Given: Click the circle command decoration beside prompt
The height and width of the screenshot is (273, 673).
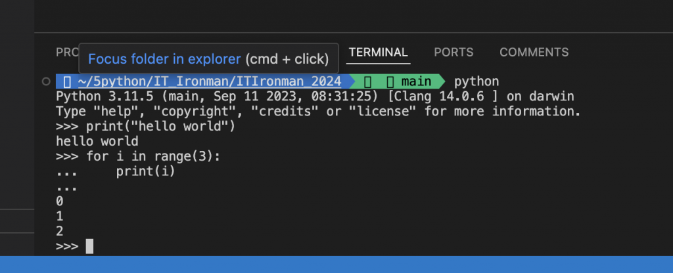Looking at the screenshot, I should tap(46, 81).
